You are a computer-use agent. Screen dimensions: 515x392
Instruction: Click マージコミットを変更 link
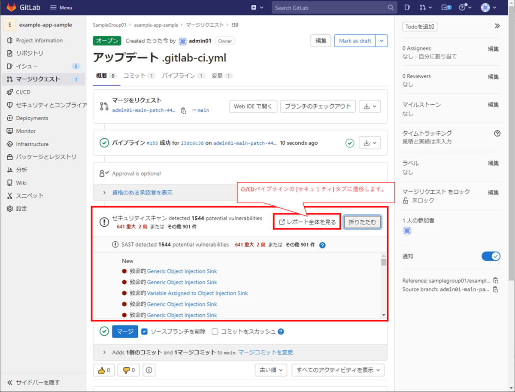click(x=266, y=352)
